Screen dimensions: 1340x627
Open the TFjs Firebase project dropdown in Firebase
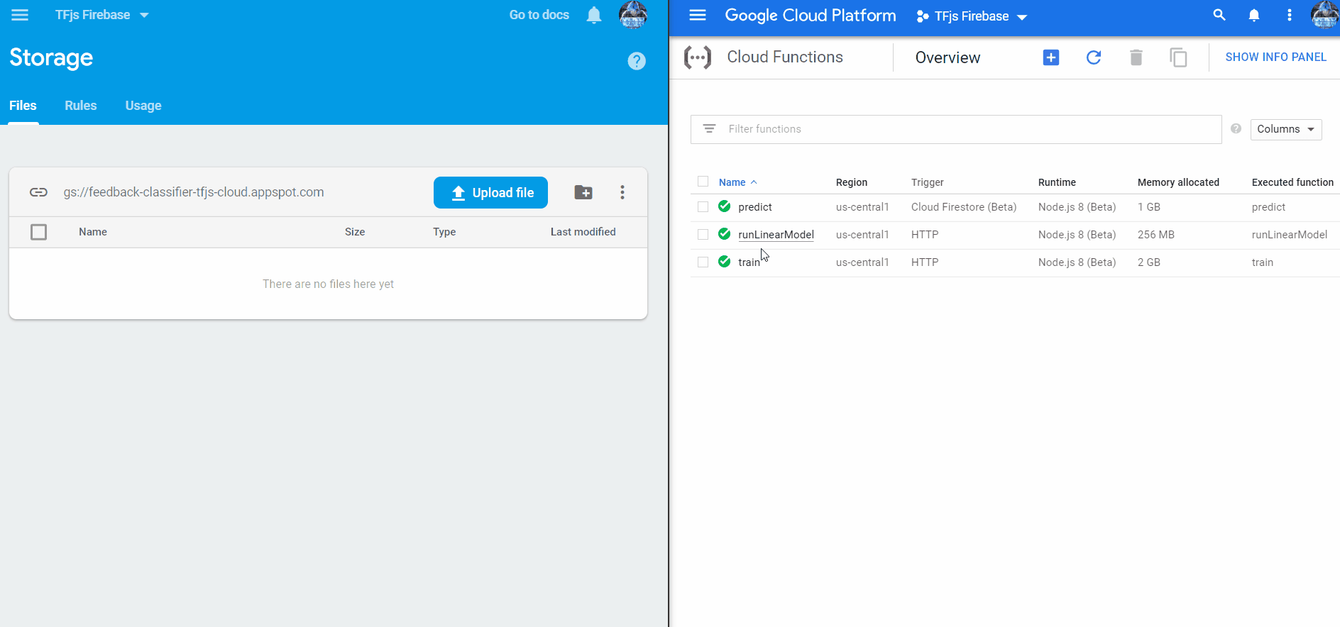click(102, 15)
